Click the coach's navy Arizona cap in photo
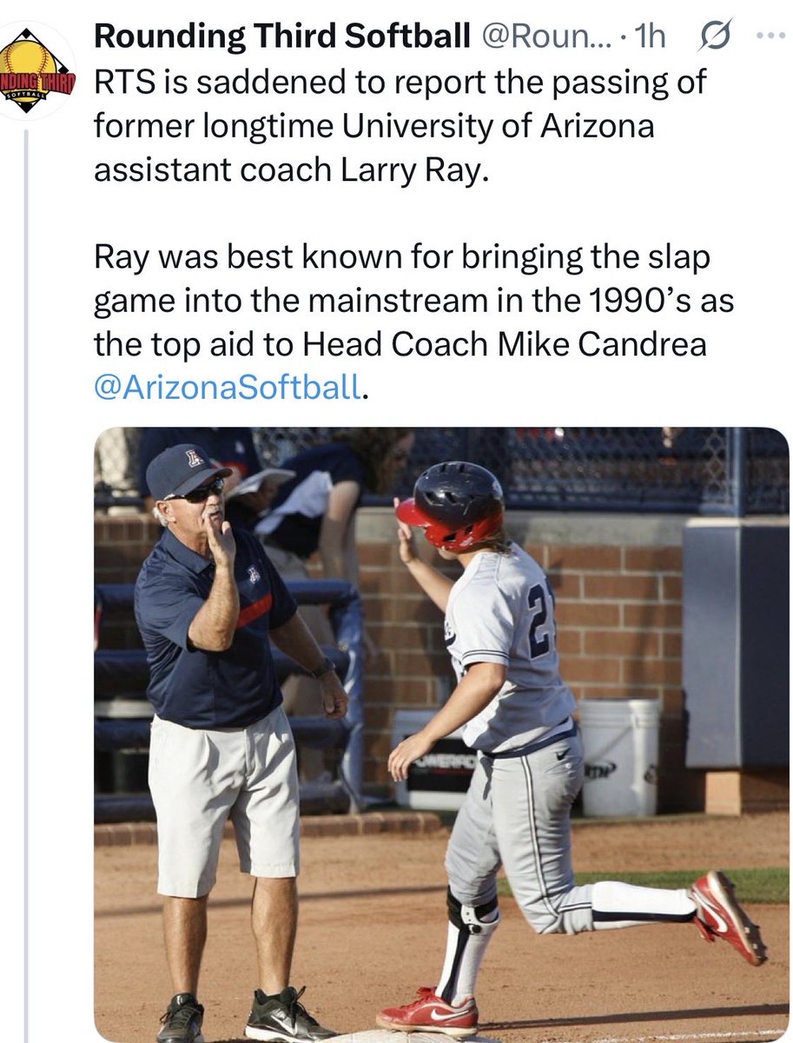Viewport: 793px width, 1043px height. pyautogui.click(x=186, y=470)
